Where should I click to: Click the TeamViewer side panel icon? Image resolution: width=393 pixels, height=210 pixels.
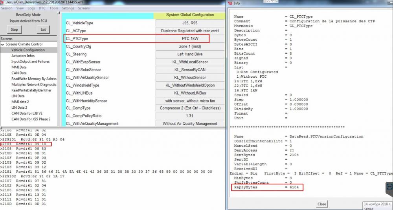(x=389, y=187)
